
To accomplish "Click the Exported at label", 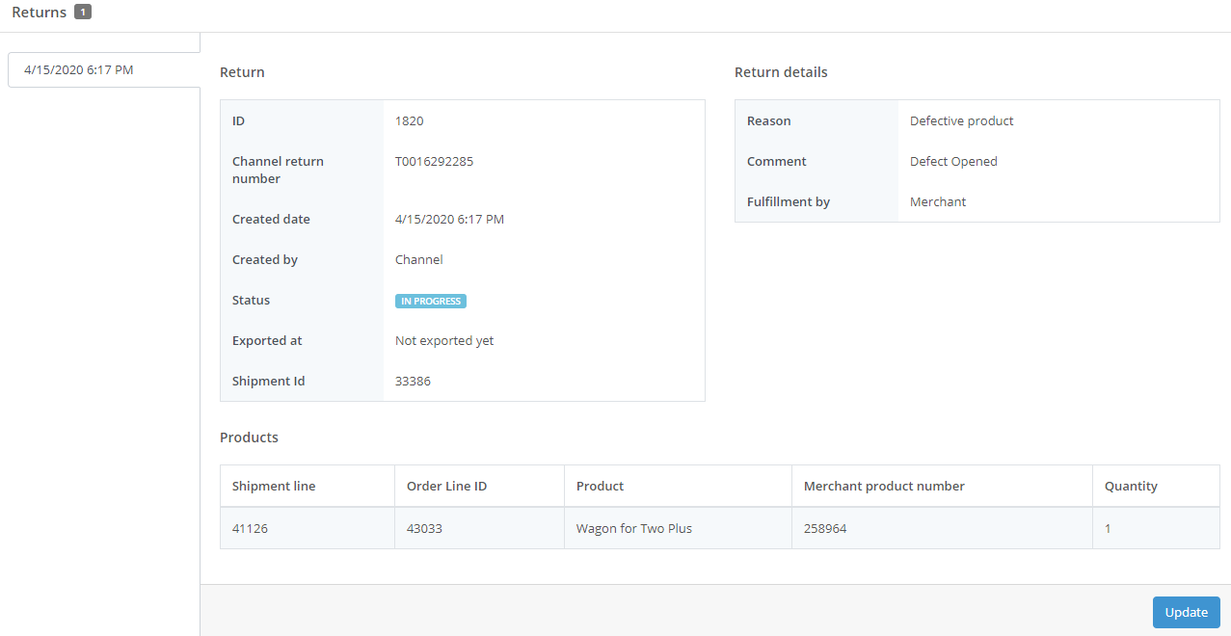I will click(x=267, y=340).
